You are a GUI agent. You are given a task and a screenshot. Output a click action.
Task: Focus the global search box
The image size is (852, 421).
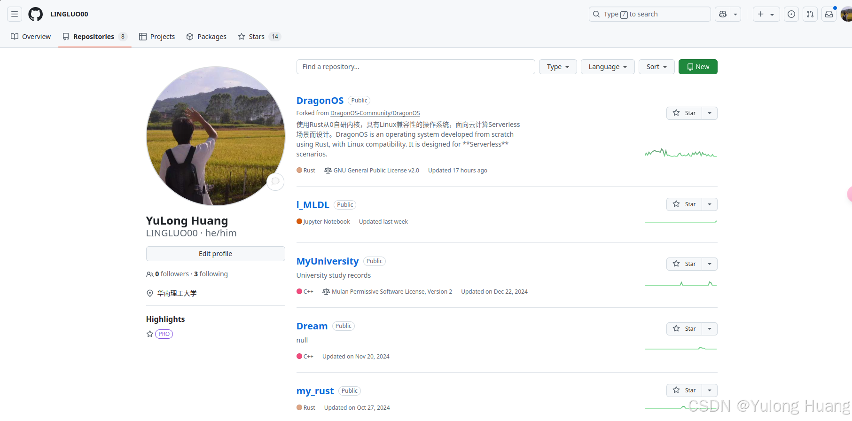click(x=649, y=14)
